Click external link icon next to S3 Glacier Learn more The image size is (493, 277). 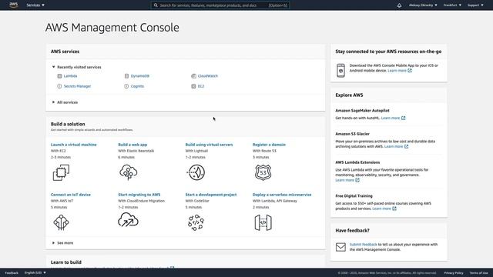pos(406,146)
